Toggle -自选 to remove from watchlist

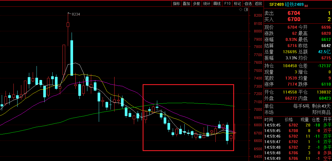248,4
